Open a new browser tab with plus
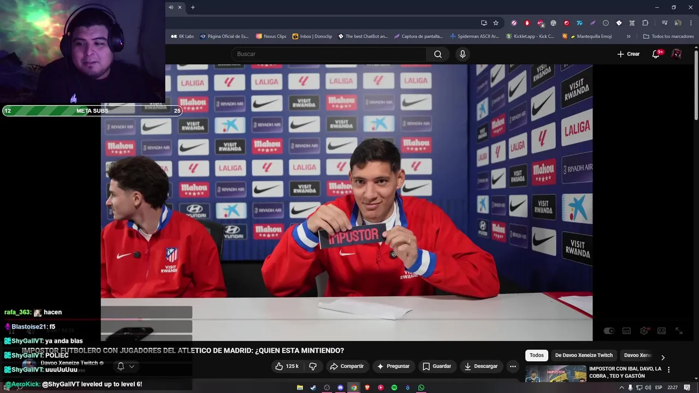Screen dimensions: 699x393 [x=193, y=7]
